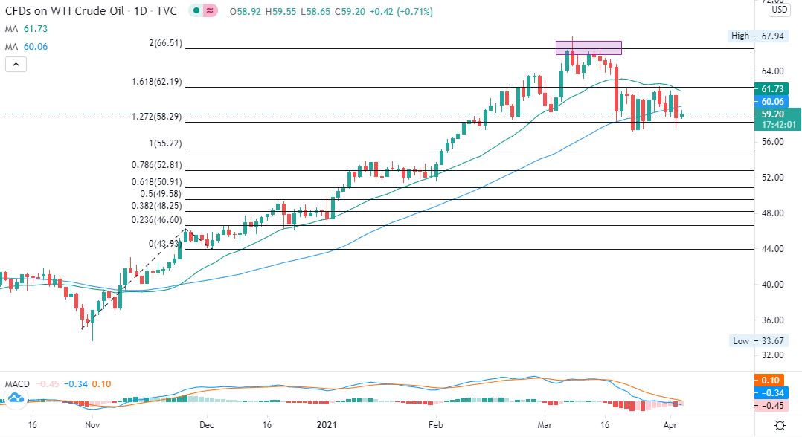Click the TradingView logo beside MACD

(x=16, y=397)
